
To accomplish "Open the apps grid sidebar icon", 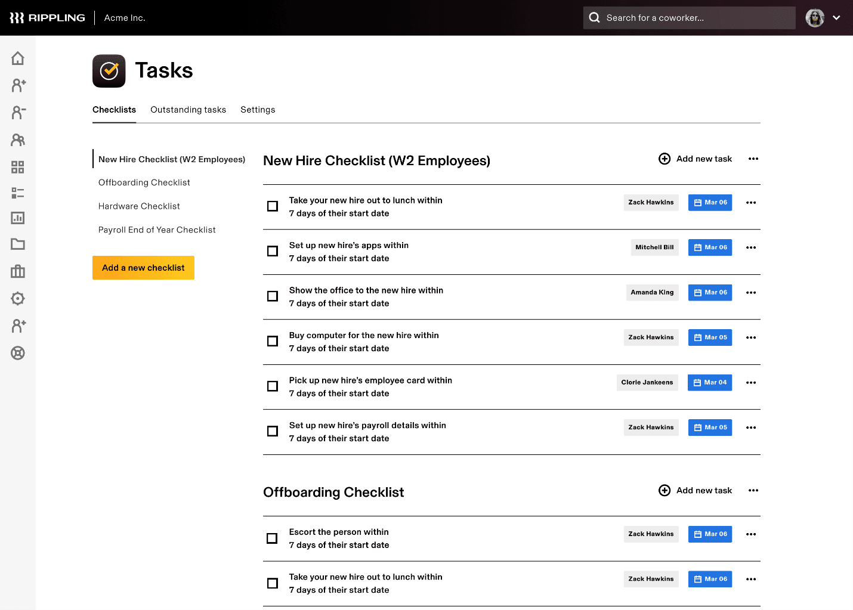I will (x=18, y=167).
